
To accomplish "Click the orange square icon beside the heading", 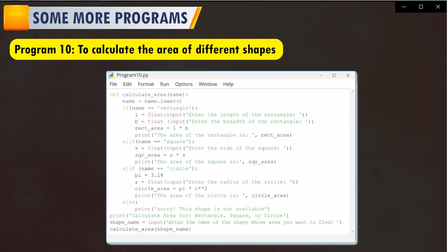I will click(16, 18).
